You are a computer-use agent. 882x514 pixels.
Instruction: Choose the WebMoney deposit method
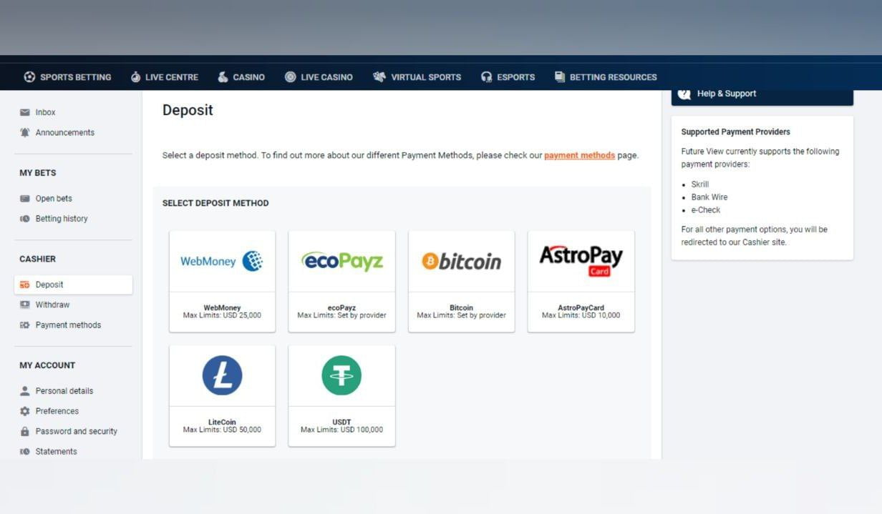pyautogui.click(x=222, y=281)
